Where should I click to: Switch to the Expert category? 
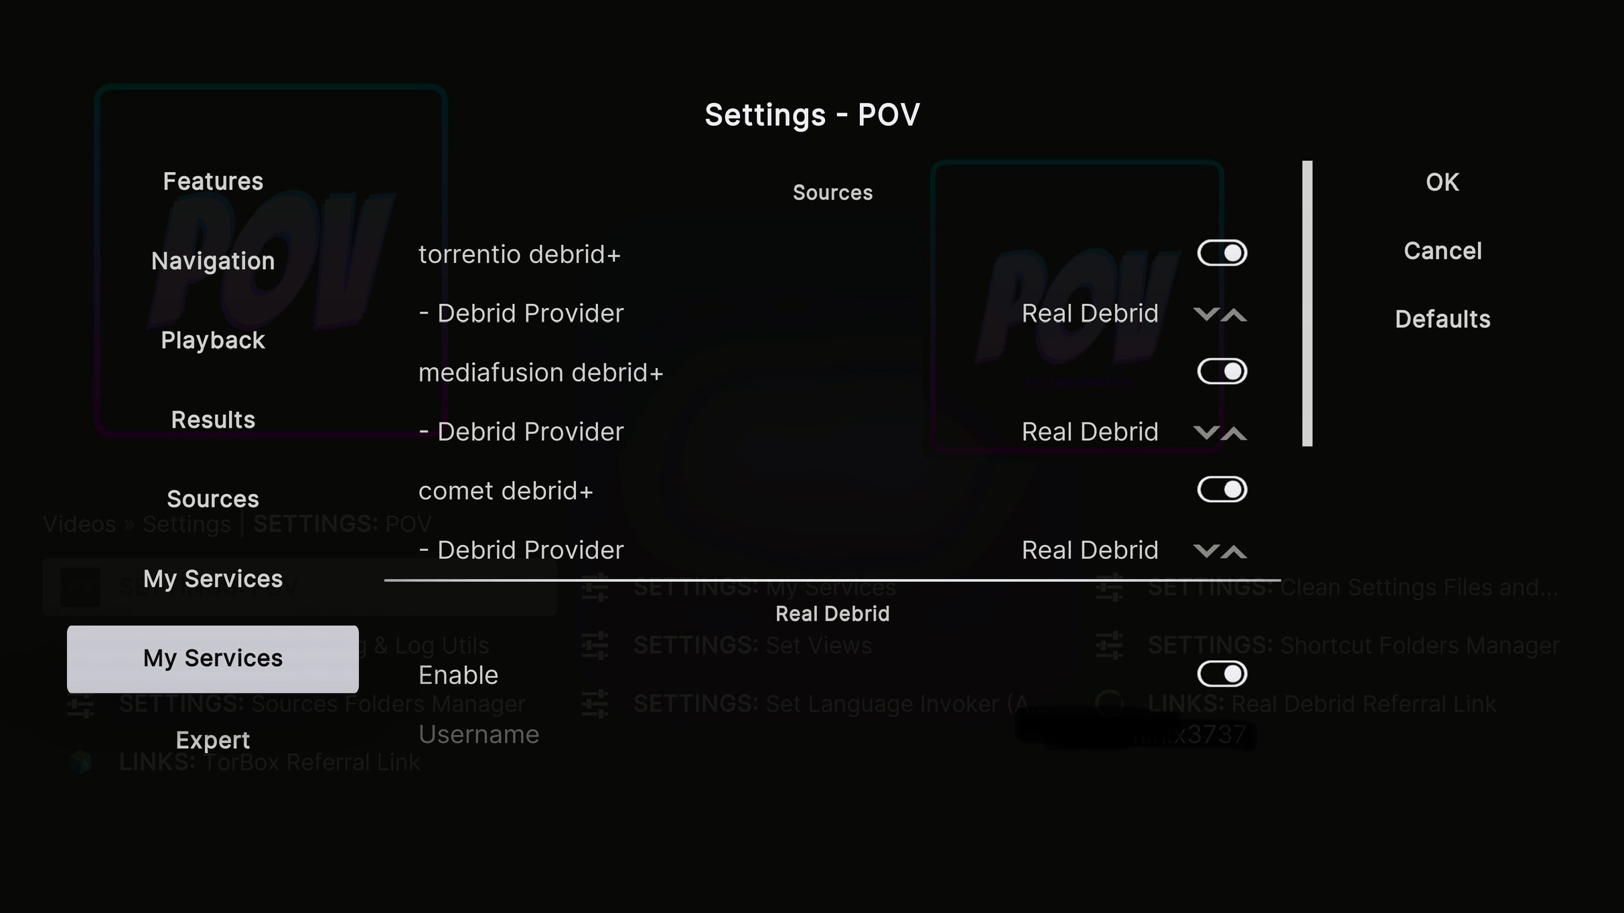(x=213, y=740)
